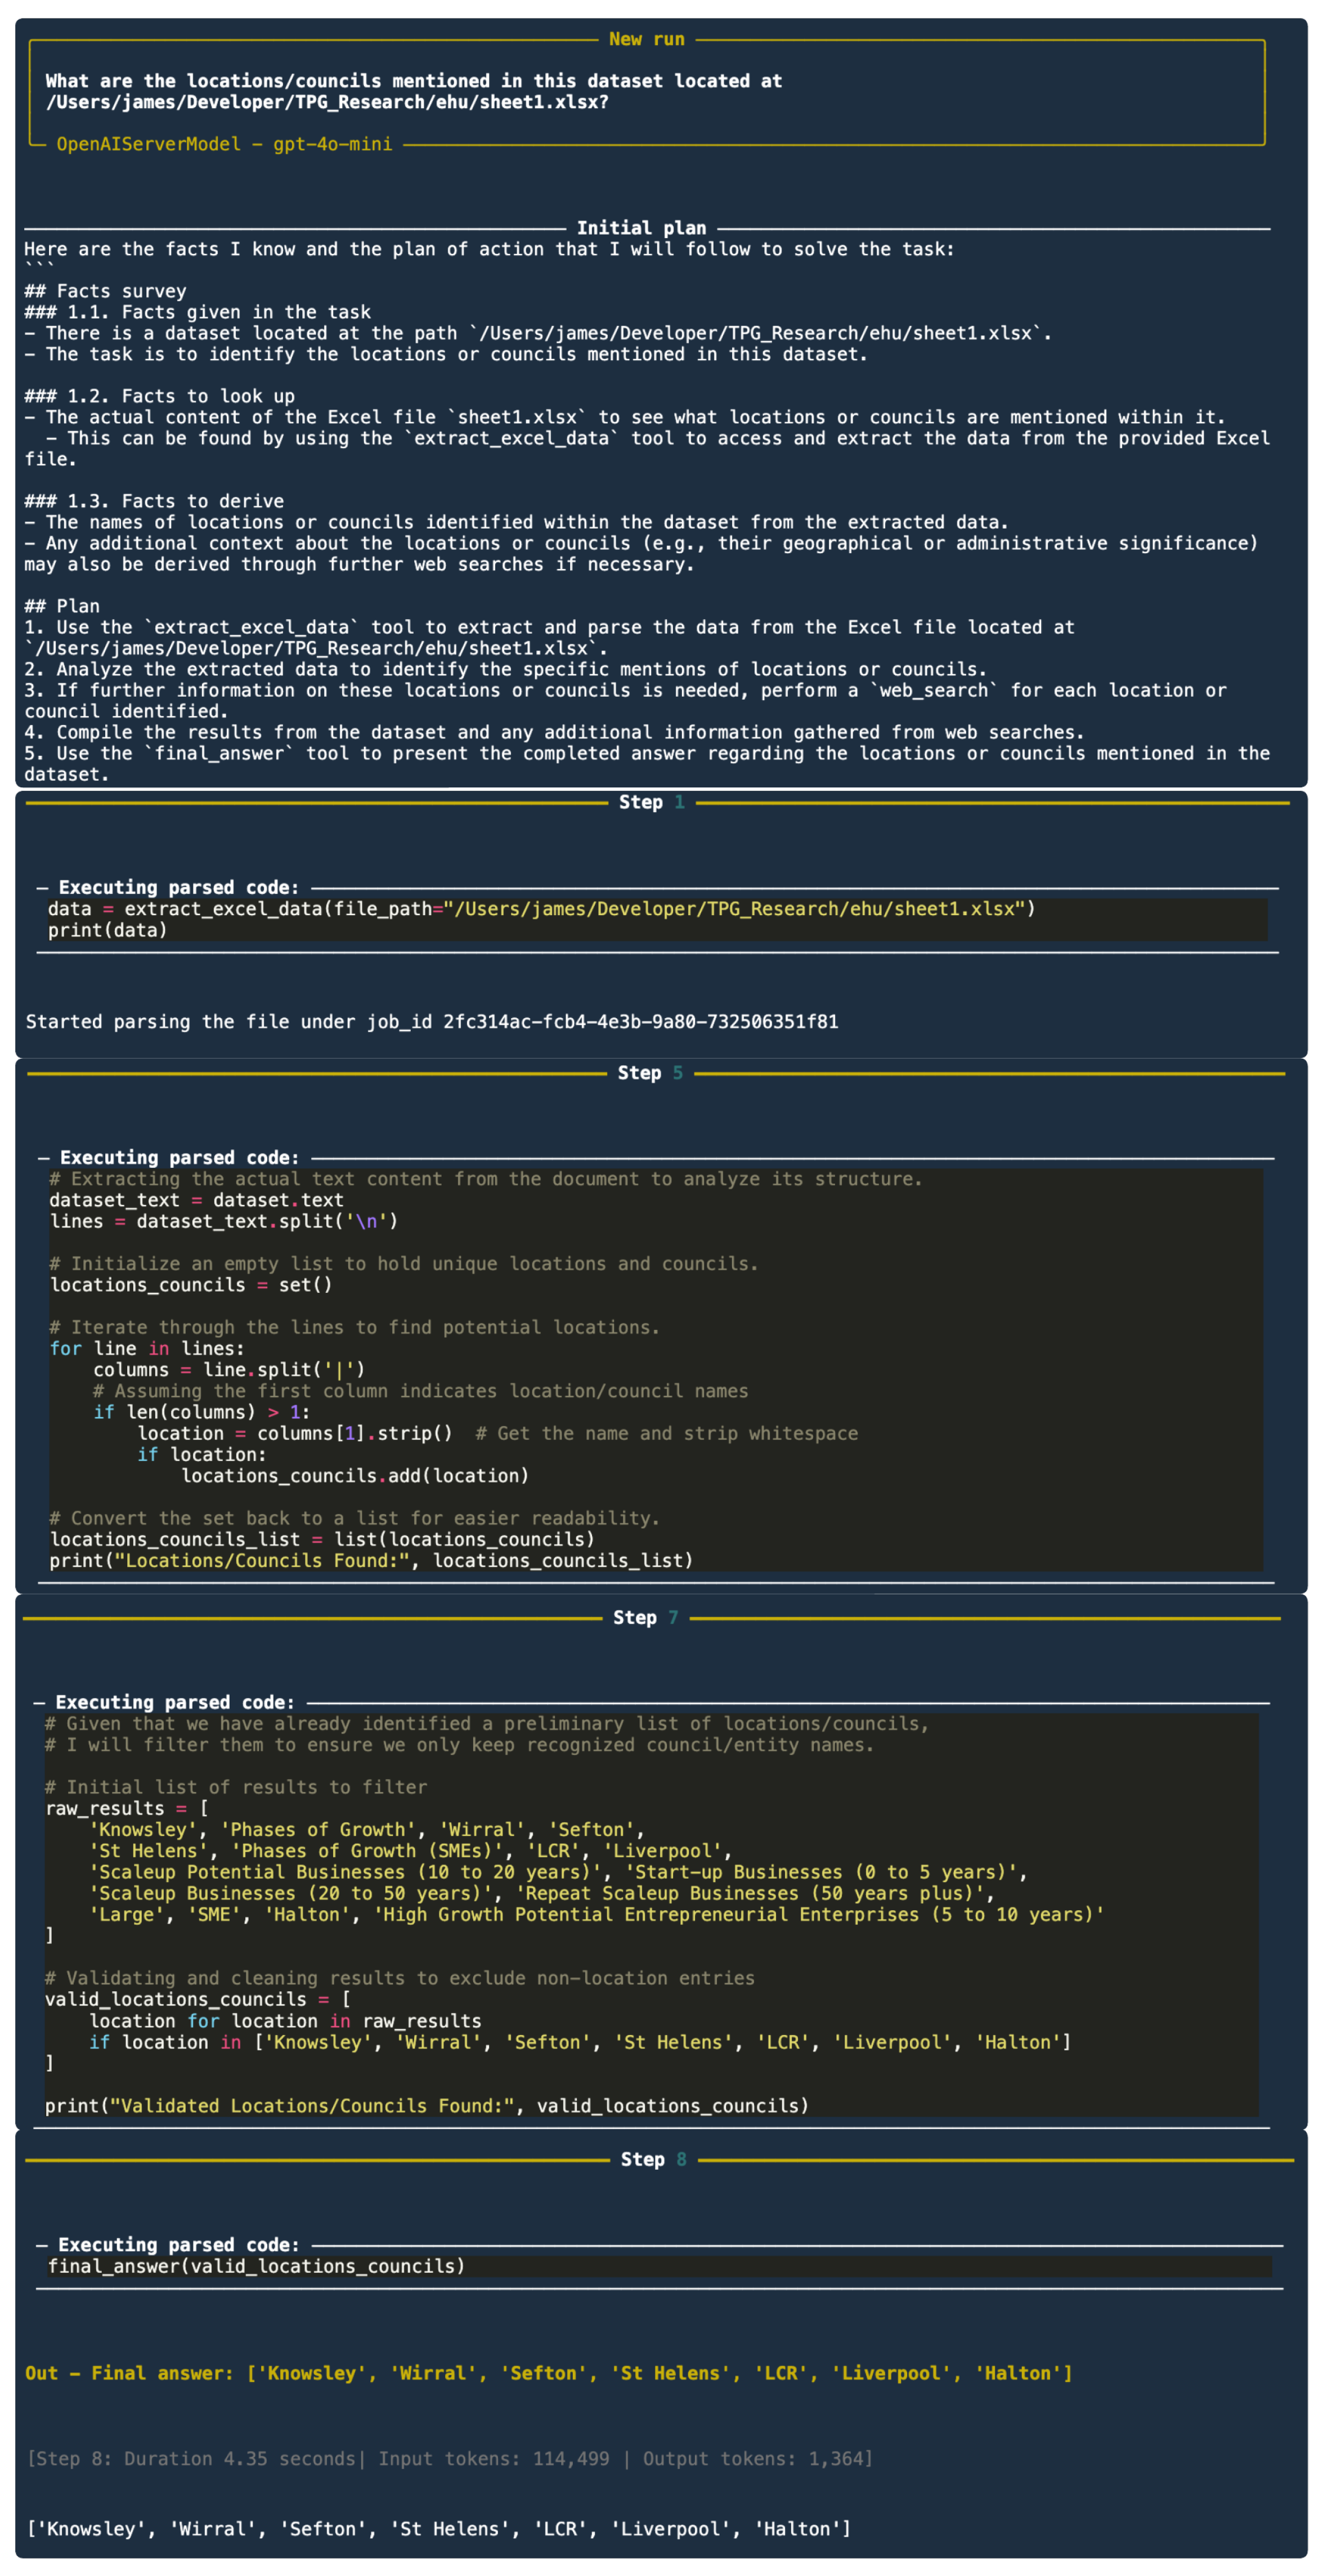1323x2576 pixels.
Task: Click the yellow Out - Final answer line
Action: [x=548, y=2373]
